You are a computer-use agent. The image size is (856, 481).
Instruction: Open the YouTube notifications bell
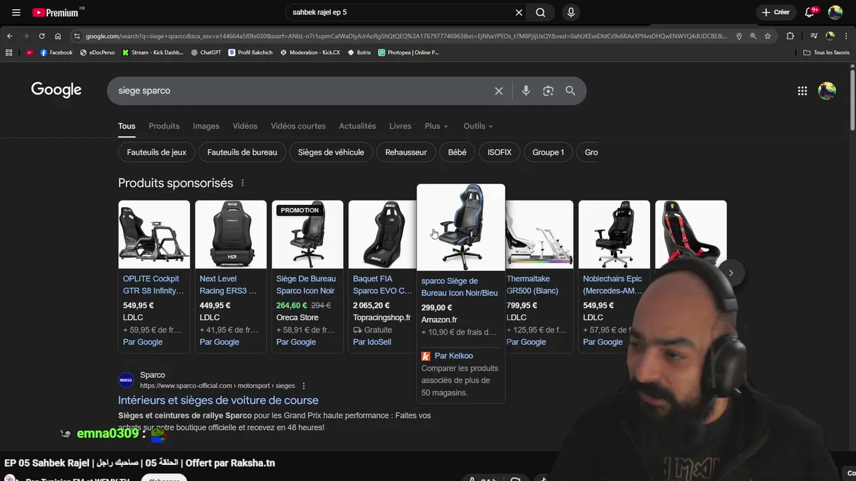(809, 12)
